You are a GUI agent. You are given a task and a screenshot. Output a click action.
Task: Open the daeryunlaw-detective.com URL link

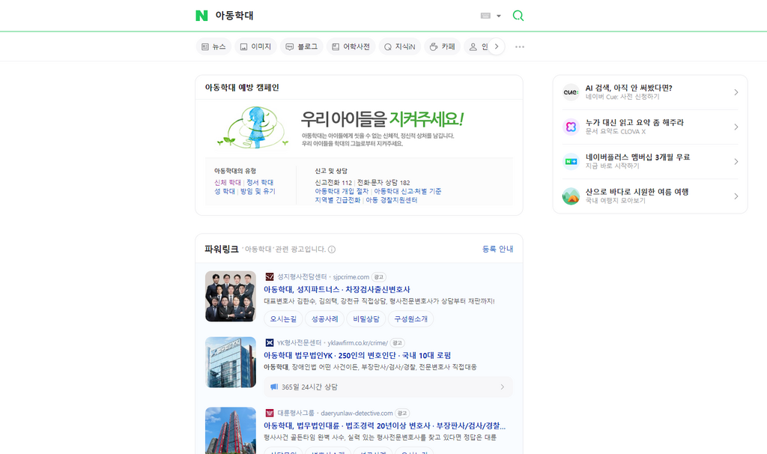pos(357,414)
